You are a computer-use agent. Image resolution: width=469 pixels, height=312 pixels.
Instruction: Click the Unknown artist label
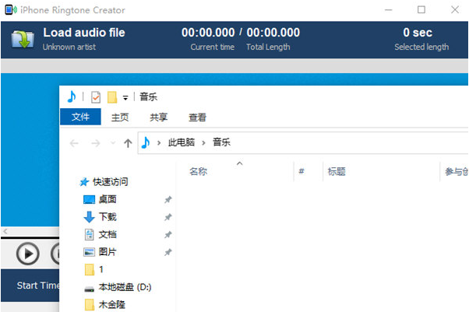pos(69,47)
